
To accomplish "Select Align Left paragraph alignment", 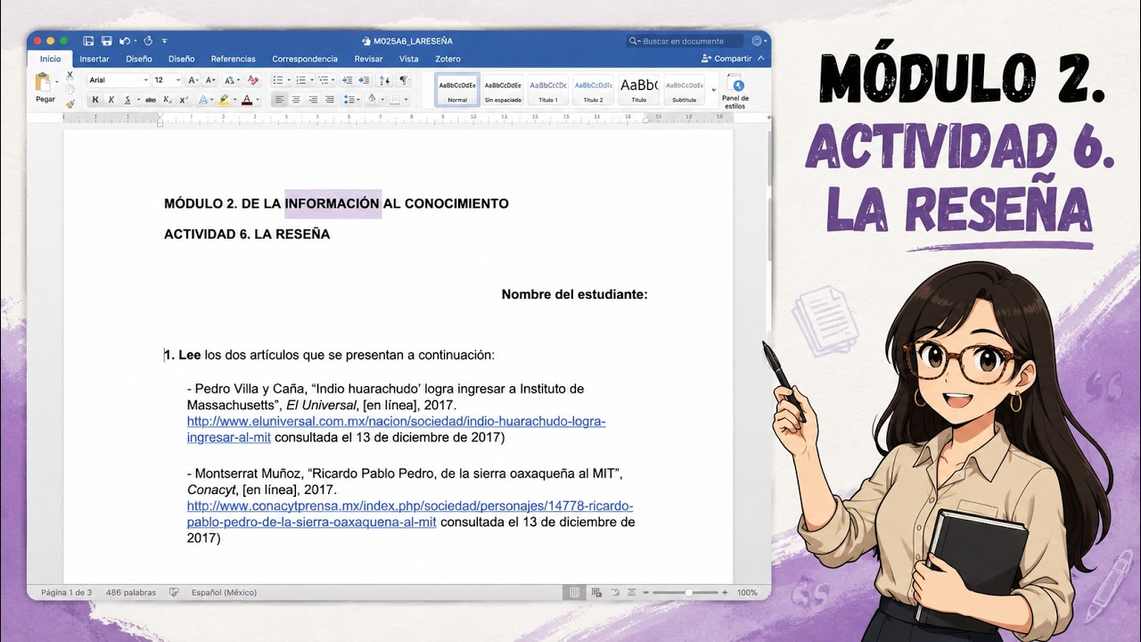I will click(x=280, y=100).
